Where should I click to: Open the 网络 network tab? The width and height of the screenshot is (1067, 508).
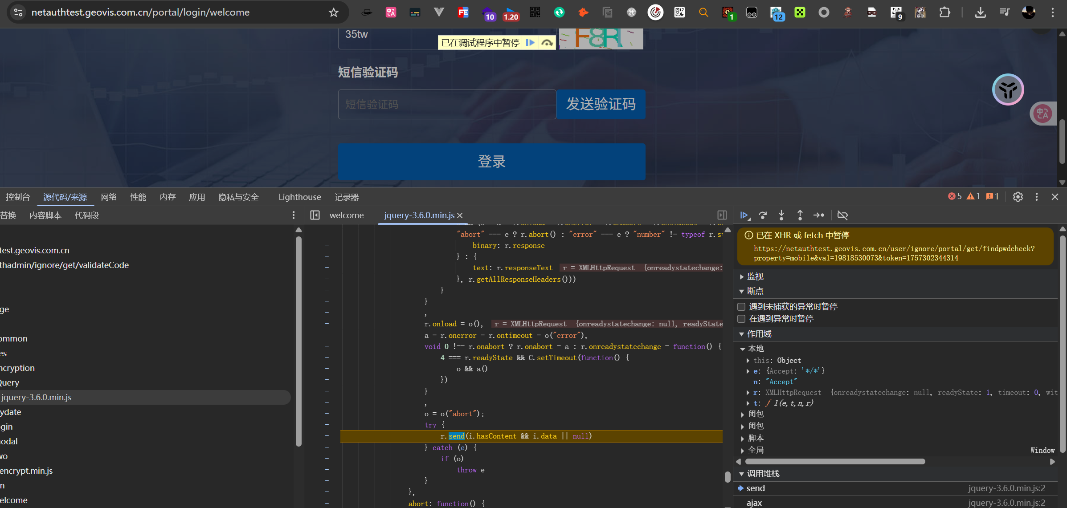pos(109,197)
